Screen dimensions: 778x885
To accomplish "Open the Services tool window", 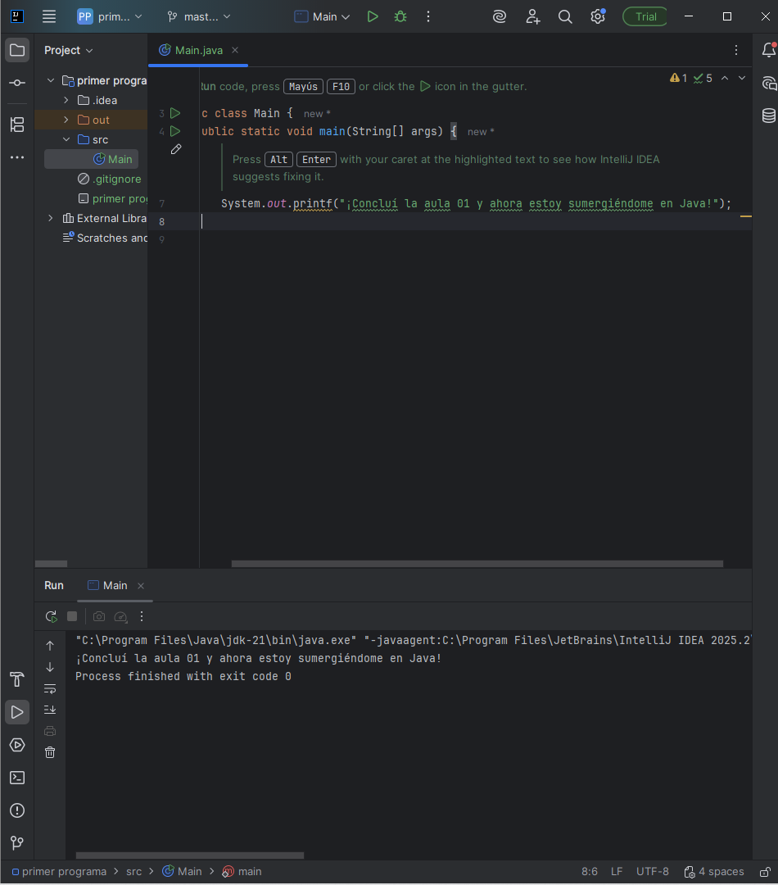I will (17, 745).
